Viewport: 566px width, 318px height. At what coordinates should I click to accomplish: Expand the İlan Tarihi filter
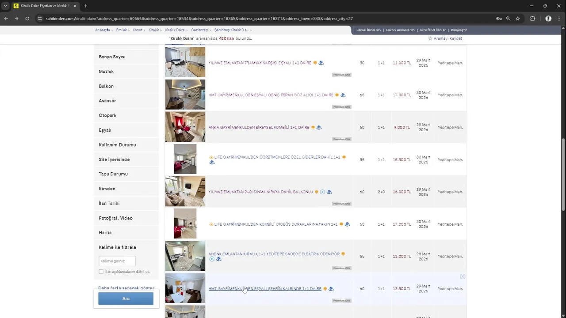click(126, 203)
